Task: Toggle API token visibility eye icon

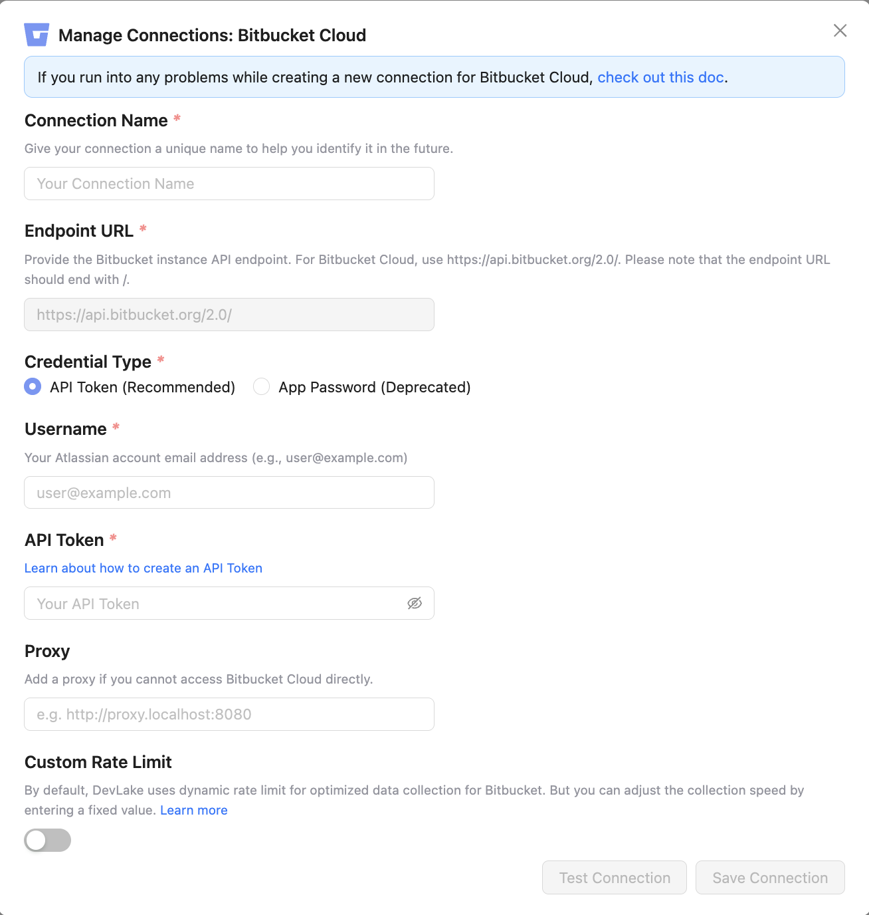Action: coord(415,603)
